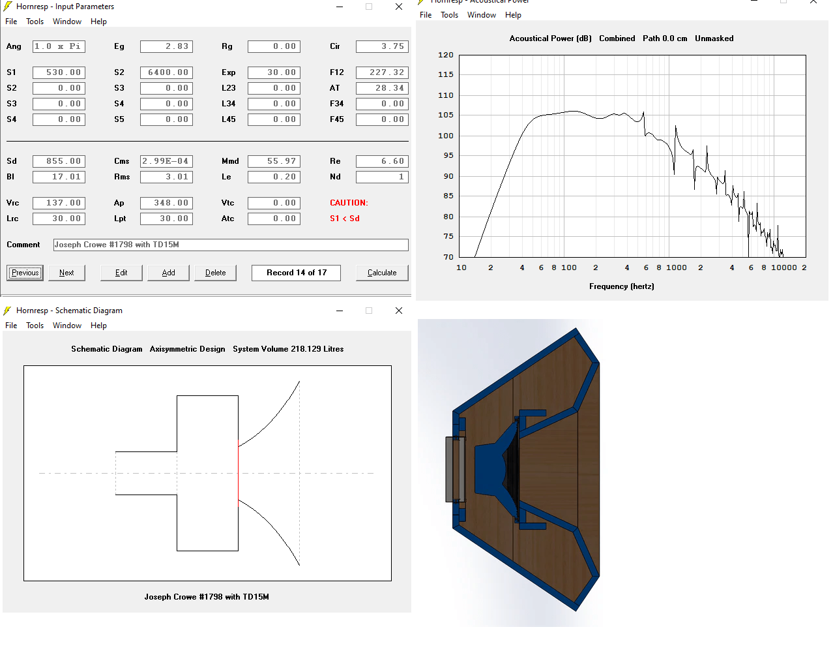Open Help menu in Input Parameters window
Image resolution: width=833 pixels, height=655 pixels.
coord(98,22)
